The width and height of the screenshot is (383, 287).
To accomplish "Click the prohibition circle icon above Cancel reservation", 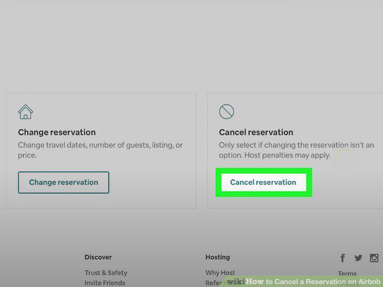I will point(226,111).
